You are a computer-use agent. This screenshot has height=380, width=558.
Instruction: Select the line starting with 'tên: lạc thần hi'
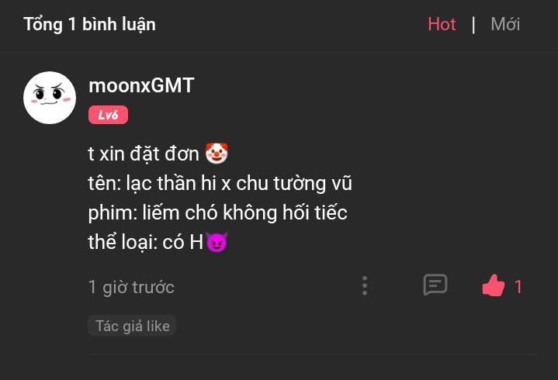220,184
